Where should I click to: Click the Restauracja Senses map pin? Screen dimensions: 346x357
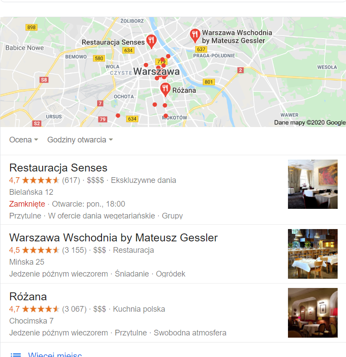[x=151, y=41]
